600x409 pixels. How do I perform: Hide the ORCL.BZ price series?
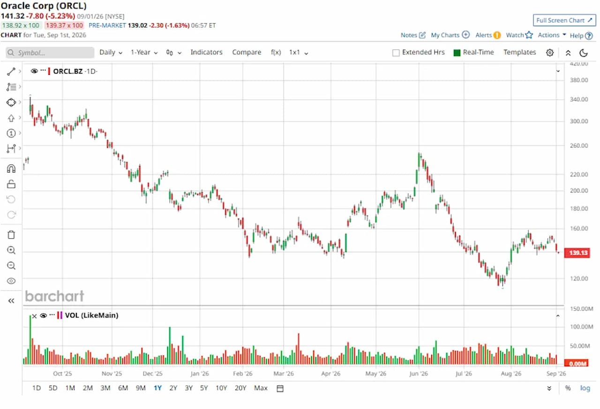pos(34,71)
